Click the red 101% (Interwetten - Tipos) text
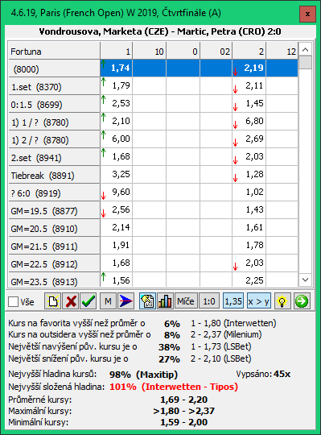The height and width of the screenshot is (435, 321). [174, 387]
